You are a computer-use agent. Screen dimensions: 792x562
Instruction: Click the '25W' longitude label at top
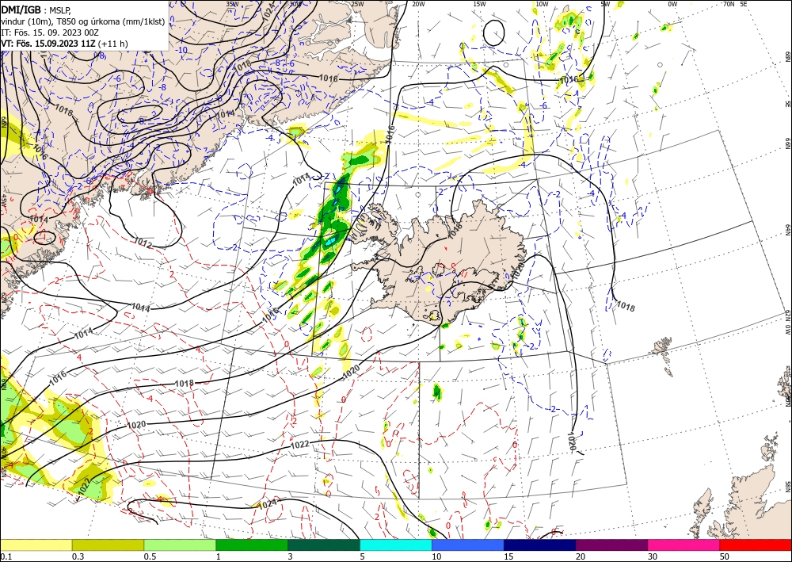(357, 4)
